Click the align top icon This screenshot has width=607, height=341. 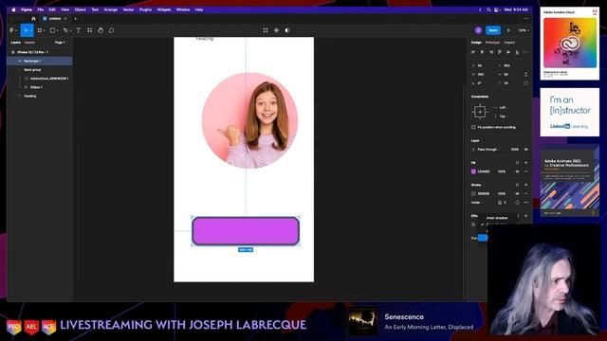click(500, 52)
